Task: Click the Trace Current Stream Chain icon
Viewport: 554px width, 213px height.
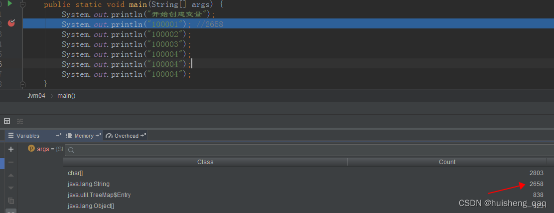Action: pyautogui.click(x=20, y=121)
